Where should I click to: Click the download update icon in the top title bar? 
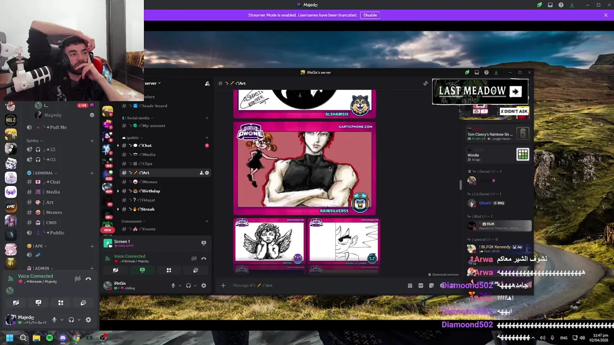point(572,5)
